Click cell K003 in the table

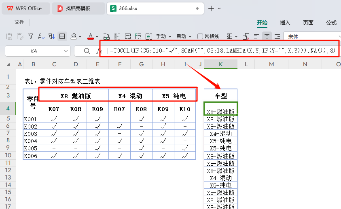click(33, 134)
